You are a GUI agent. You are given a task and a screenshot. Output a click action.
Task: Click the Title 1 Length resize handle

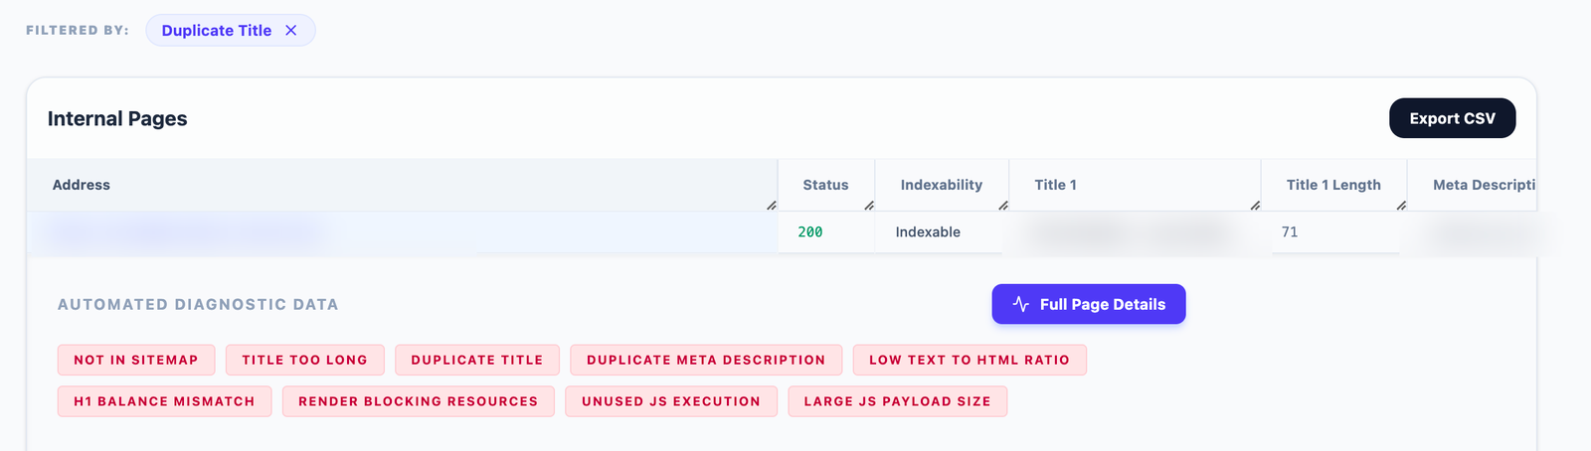[x=1400, y=205]
